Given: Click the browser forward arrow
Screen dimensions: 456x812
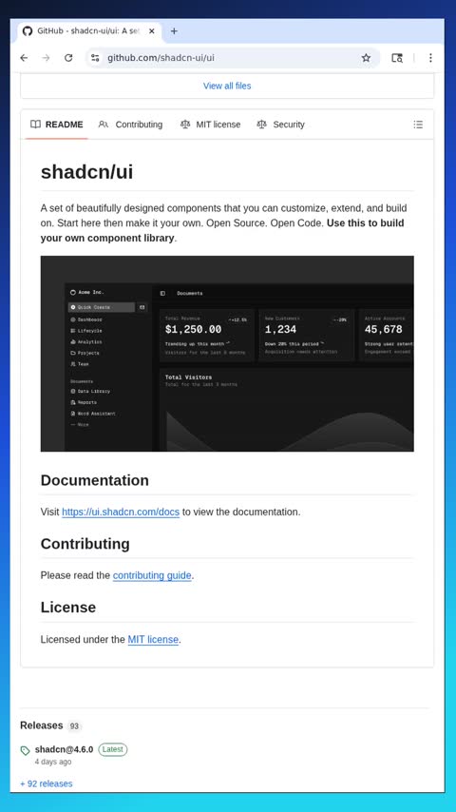Looking at the screenshot, I should point(46,58).
